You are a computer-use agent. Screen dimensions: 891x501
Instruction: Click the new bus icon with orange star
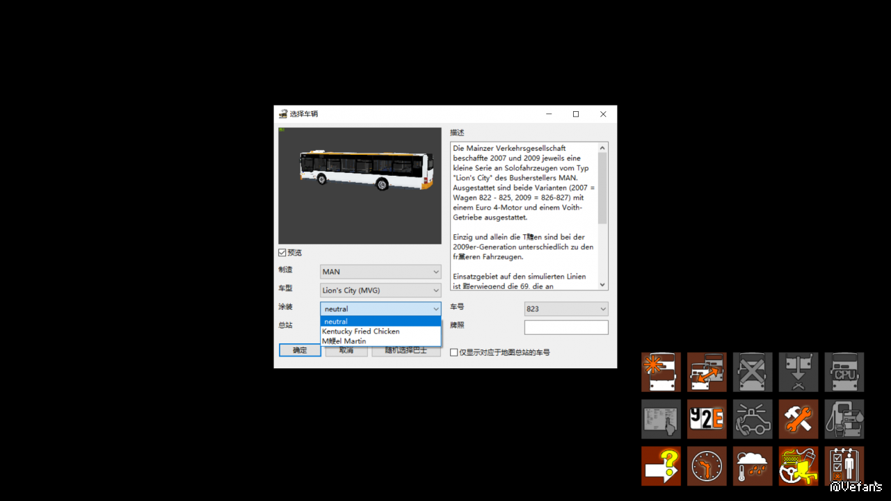coord(661,372)
